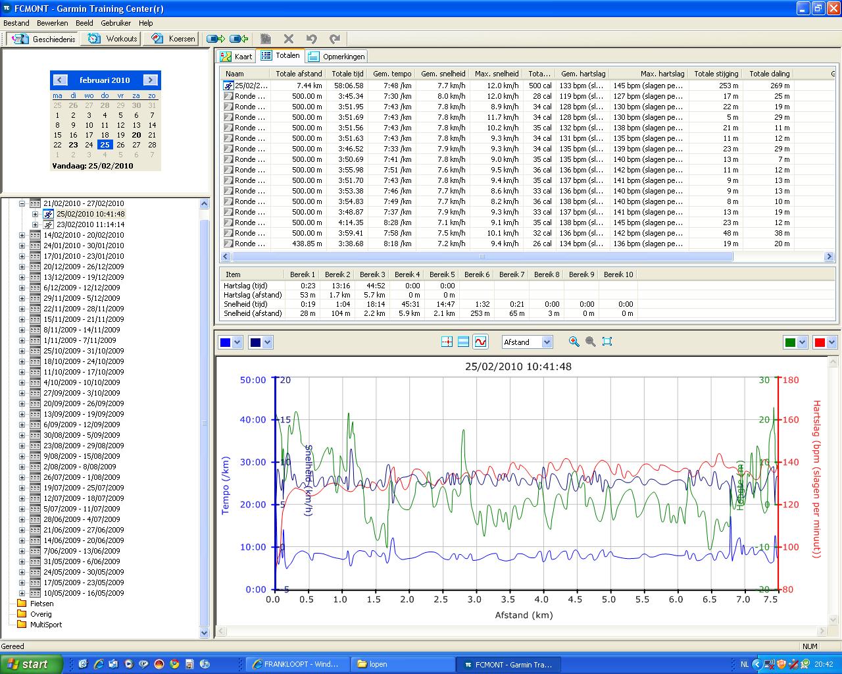842x674 pixels.
Task: Open the blue left-axis color dropdown
Action: (237, 342)
